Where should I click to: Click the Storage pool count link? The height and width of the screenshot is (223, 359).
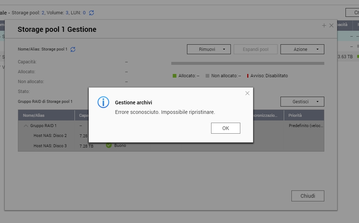click(43, 13)
